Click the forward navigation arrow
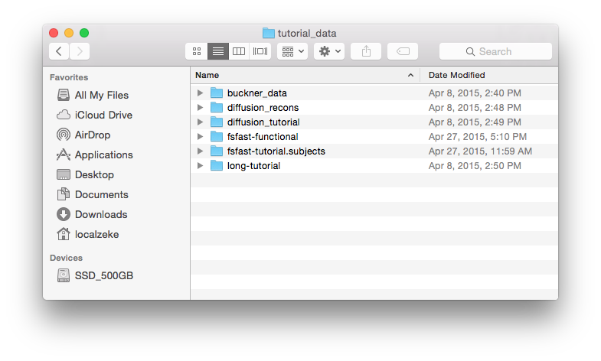Image resolution: width=601 pixels, height=361 pixels. [x=80, y=51]
